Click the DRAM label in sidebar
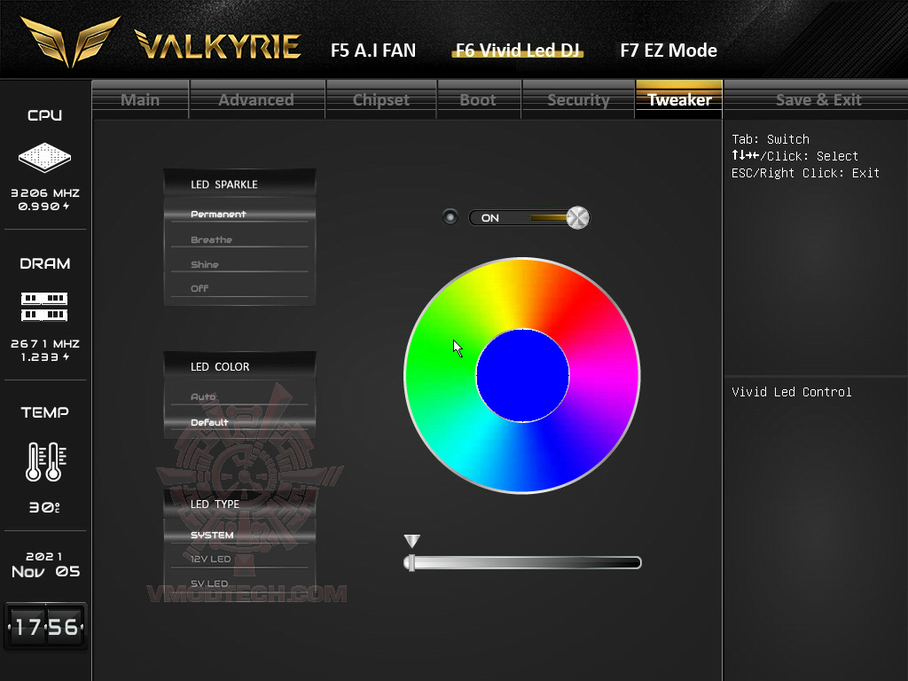Screen dimensions: 908x681 click(44, 263)
